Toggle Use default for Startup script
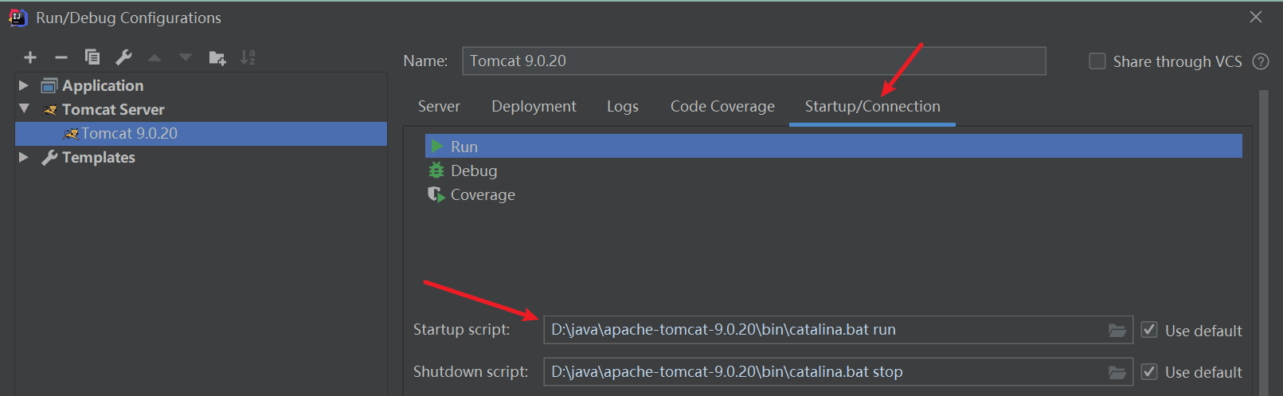 (x=1149, y=330)
